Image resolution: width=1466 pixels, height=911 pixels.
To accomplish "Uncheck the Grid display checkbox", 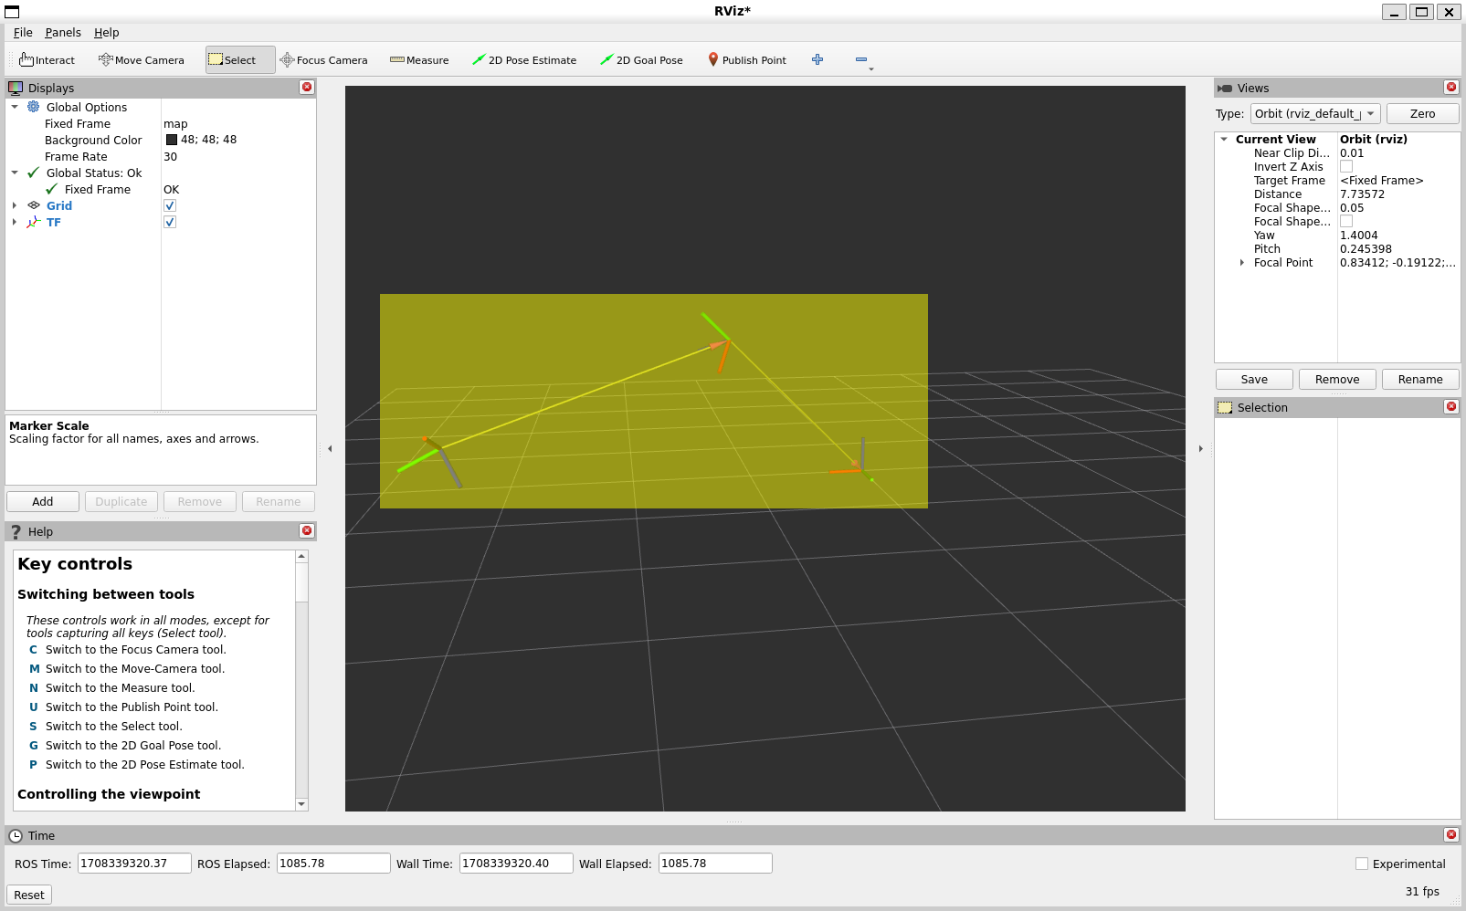I will (170, 206).
